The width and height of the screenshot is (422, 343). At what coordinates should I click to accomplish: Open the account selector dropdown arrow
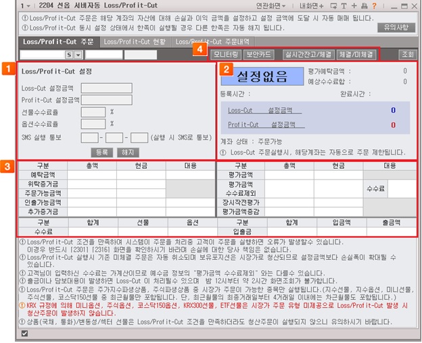(x=78, y=55)
